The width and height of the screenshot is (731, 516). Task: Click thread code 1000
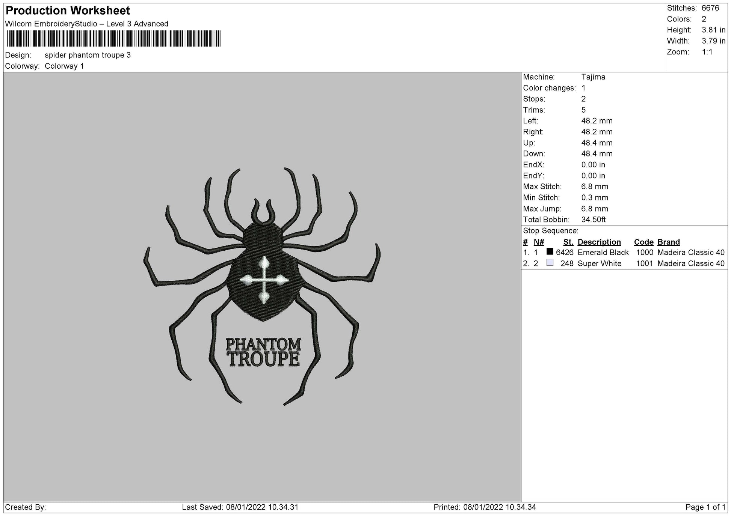(645, 253)
